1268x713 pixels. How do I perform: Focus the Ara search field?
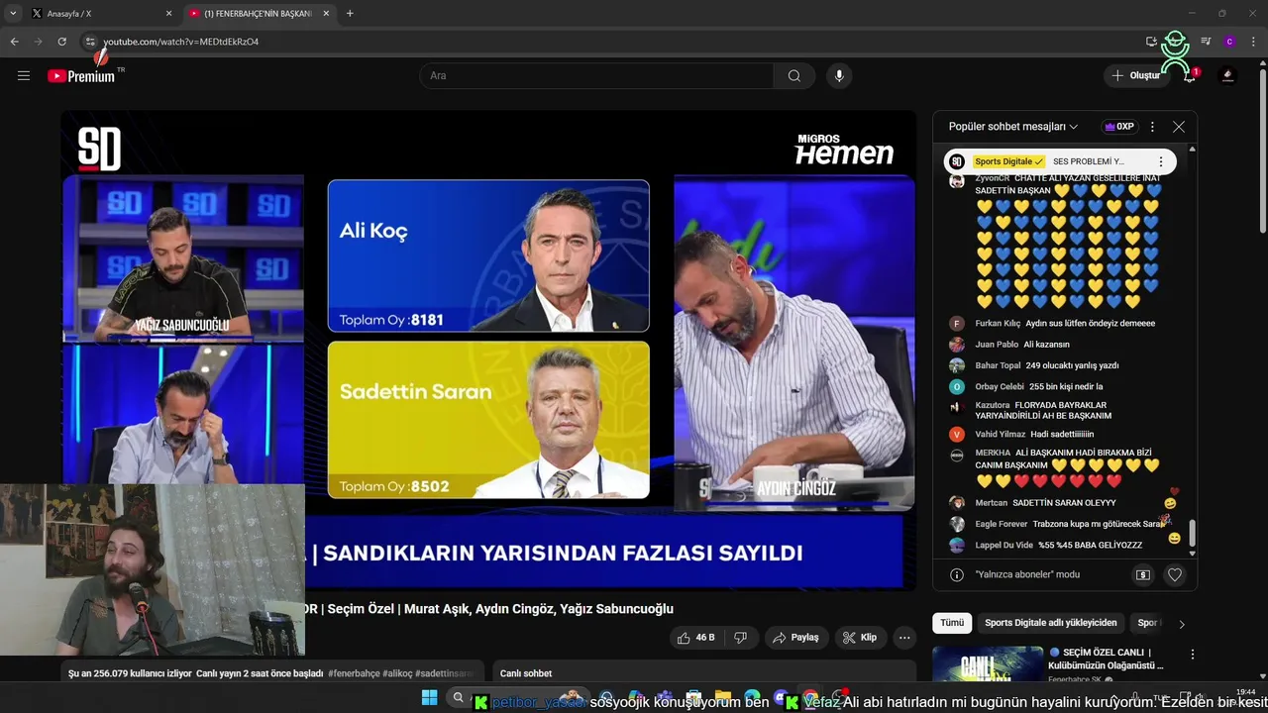(596, 76)
